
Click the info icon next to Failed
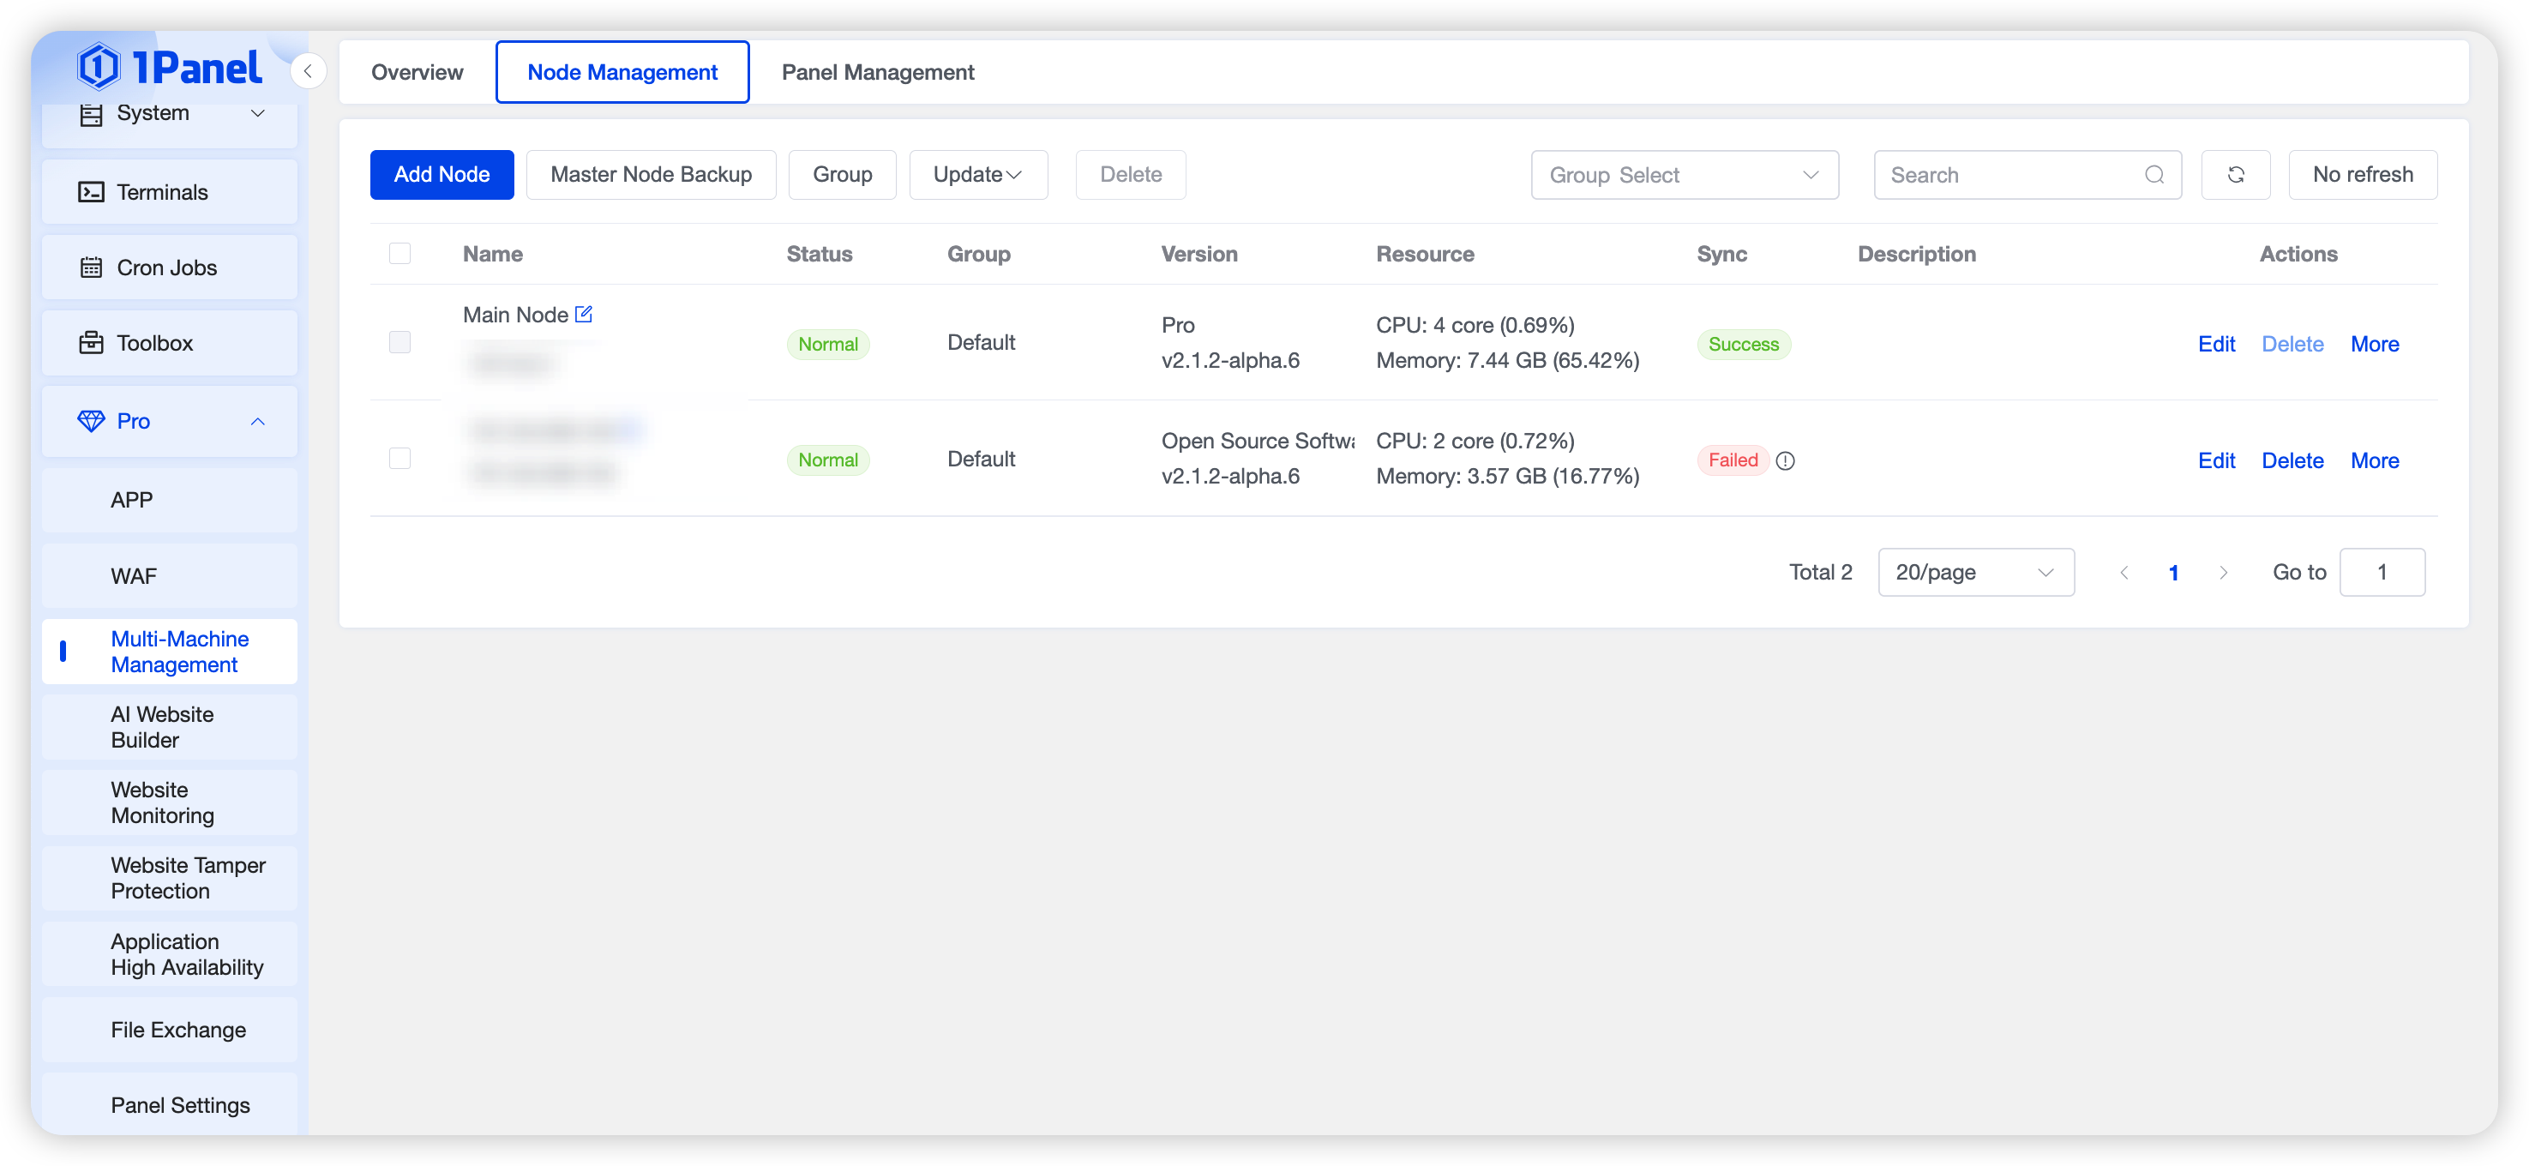[1785, 460]
